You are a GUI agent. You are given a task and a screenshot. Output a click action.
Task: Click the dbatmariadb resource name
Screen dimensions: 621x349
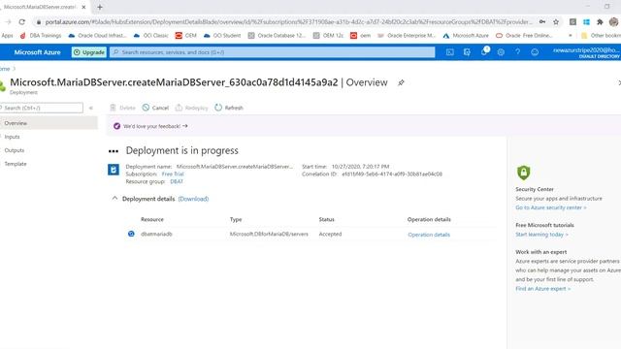click(156, 234)
